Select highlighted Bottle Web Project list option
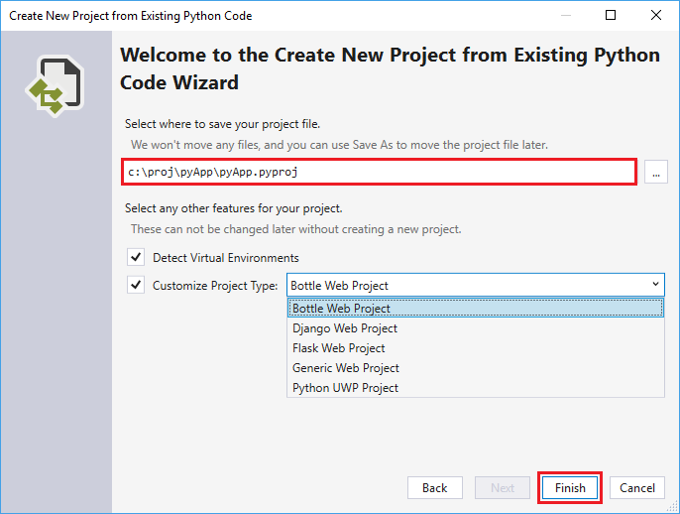Viewport: 680px width, 514px height. coord(475,309)
